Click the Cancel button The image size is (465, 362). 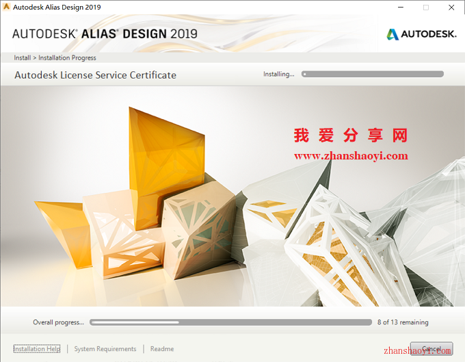click(x=431, y=348)
